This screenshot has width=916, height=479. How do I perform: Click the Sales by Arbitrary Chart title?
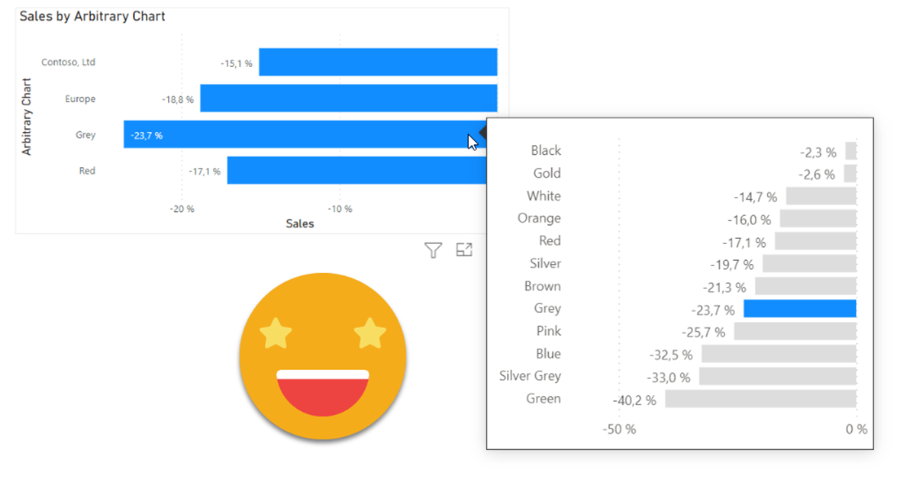(92, 15)
